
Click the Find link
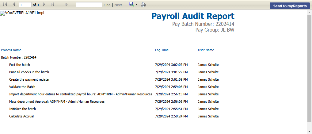(107, 5)
